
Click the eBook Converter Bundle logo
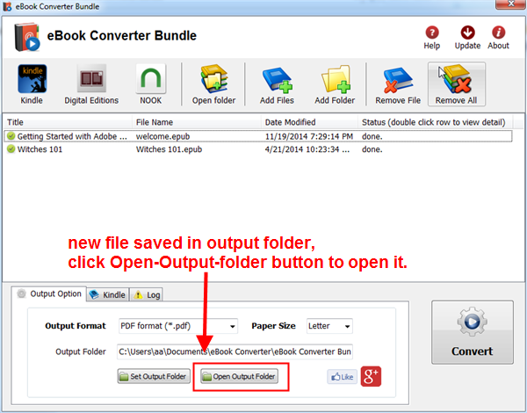(27, 37)
